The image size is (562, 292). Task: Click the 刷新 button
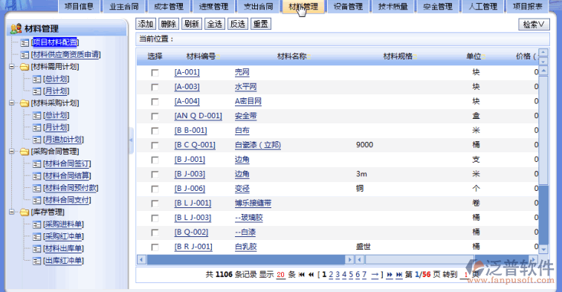pos(192,24)
